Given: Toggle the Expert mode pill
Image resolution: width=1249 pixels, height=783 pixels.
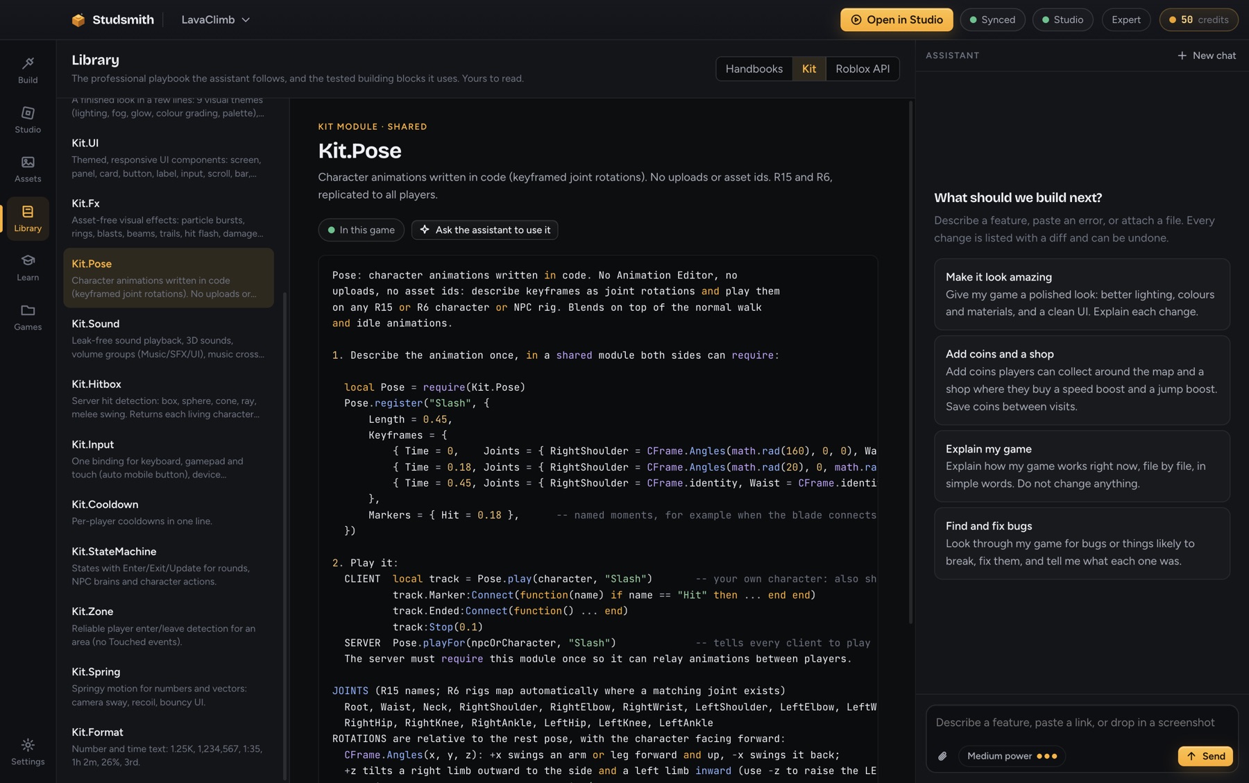Looking at the screenshot, I should click(x=1125, y=20).
